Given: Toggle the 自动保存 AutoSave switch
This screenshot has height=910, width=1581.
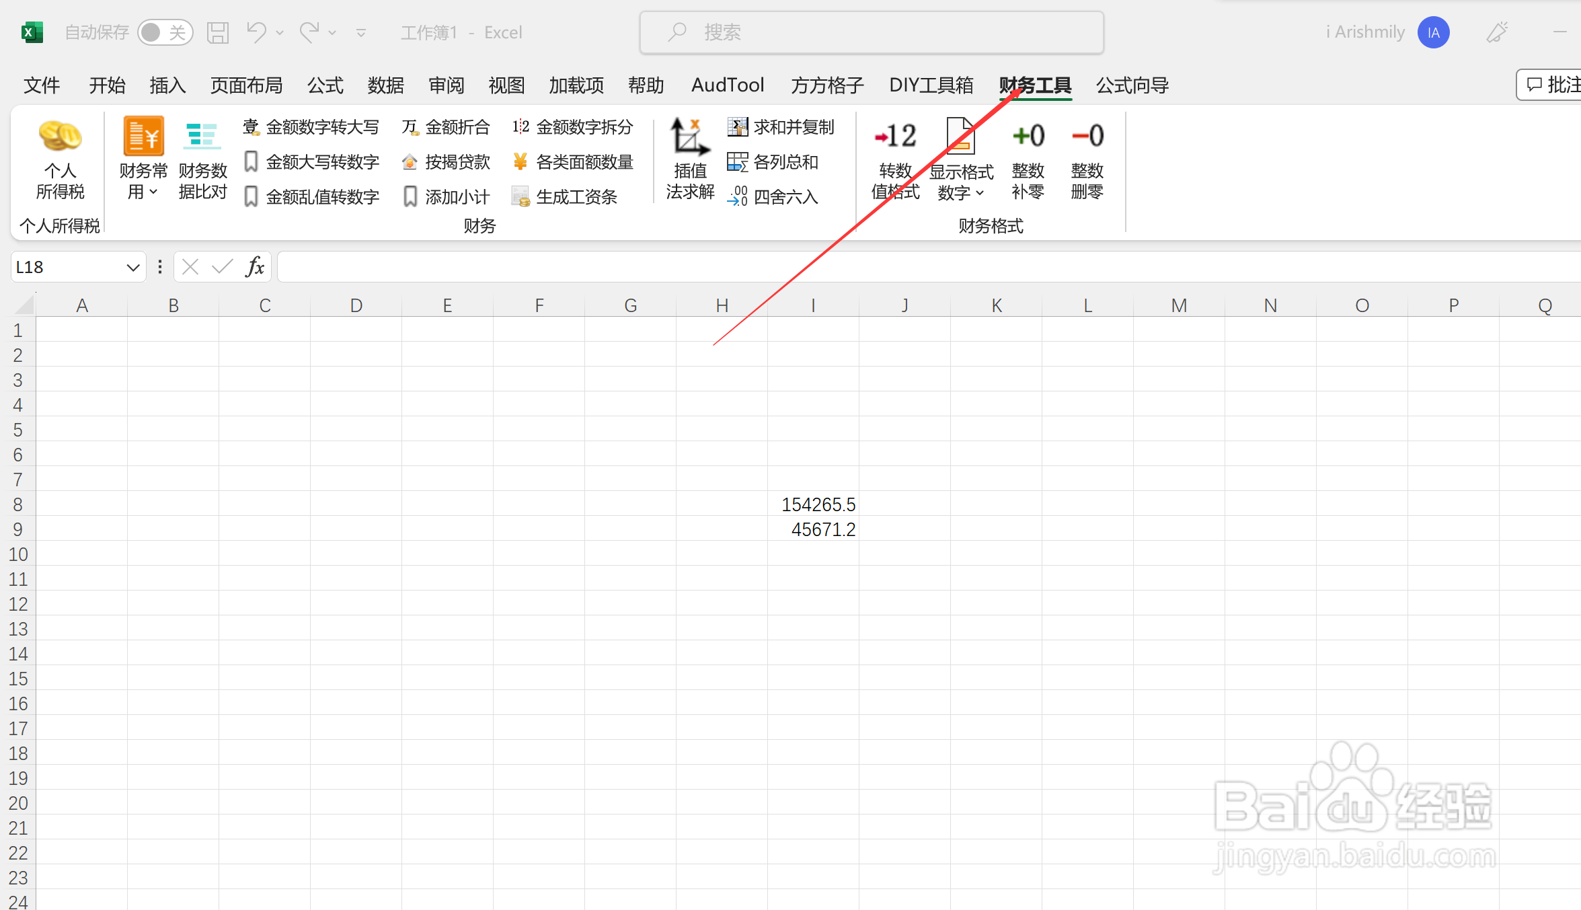Looking at the screenshot, I should (x=165, y=32).
